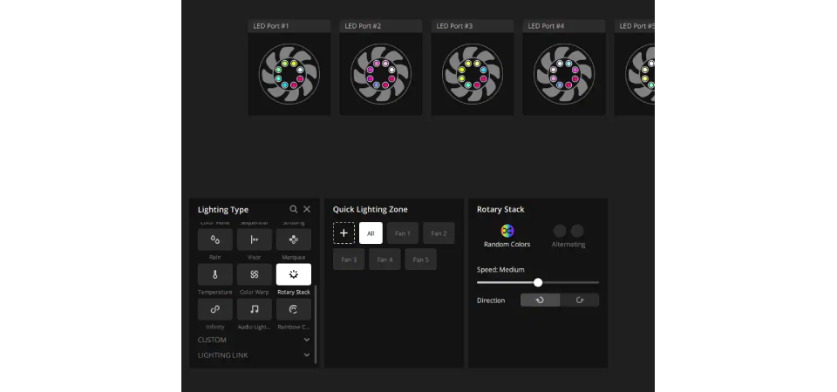Add a new quick lighting zone

[x=344, y=233]
